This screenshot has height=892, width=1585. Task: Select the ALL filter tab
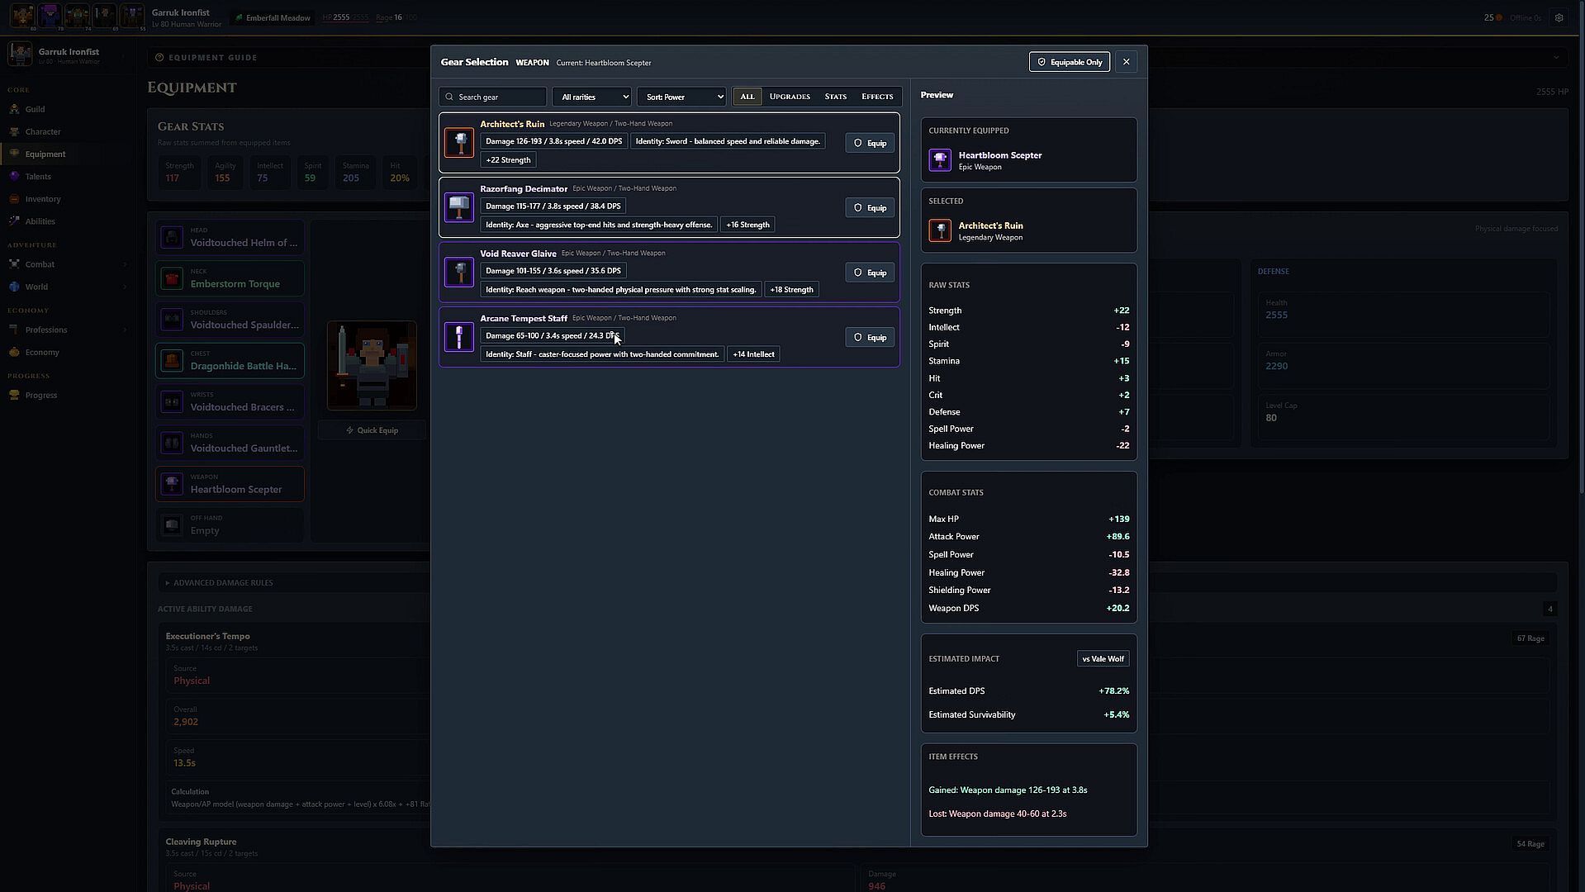tap(747, 97)
